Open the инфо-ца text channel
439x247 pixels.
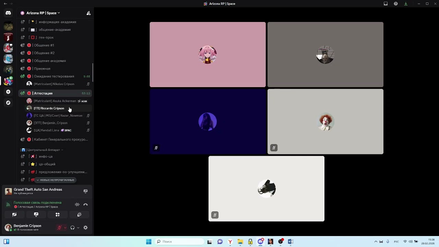(55, 156)
